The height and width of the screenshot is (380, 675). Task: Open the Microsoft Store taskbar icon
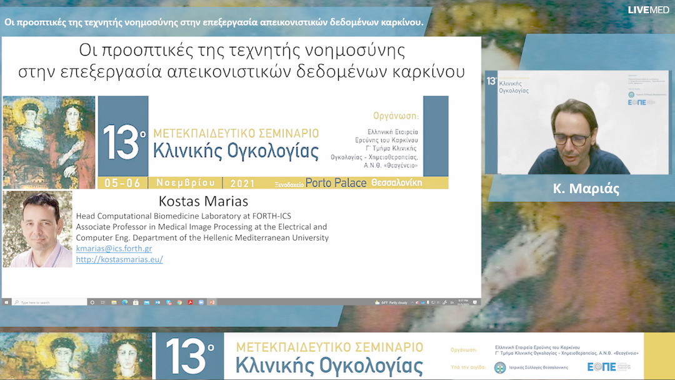[136, 303]
